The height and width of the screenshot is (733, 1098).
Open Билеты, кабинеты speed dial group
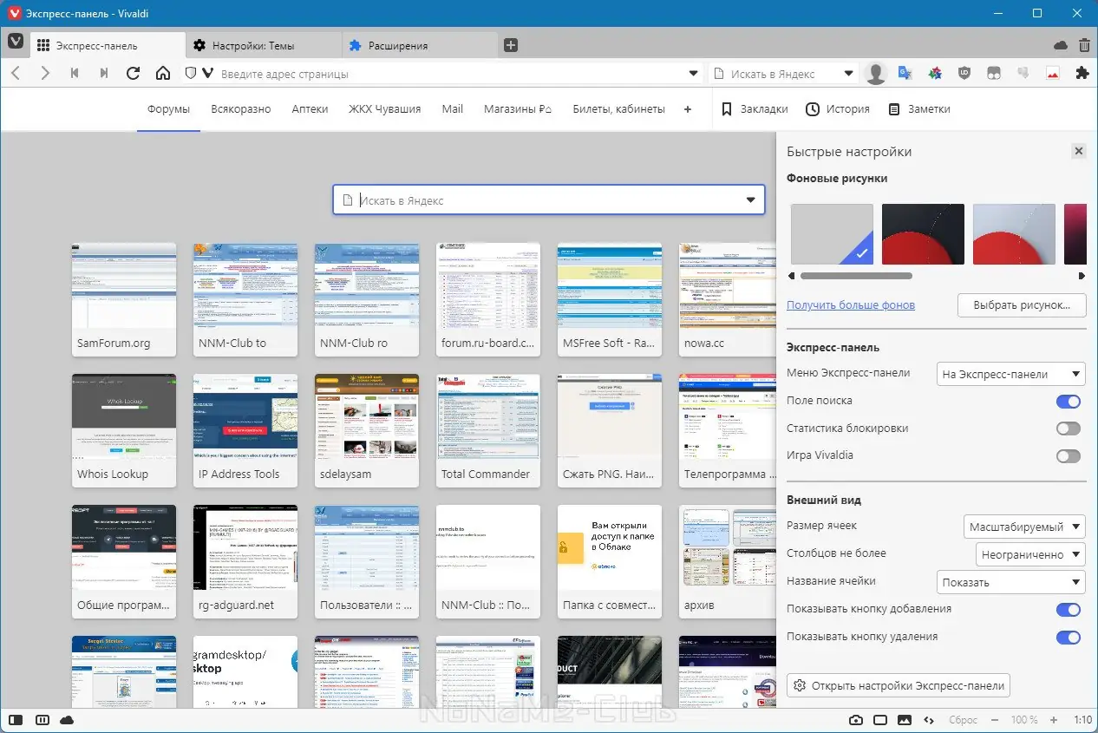[x=619, y=109]
